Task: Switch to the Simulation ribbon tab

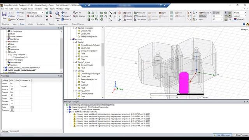Action: coord(41,24)
